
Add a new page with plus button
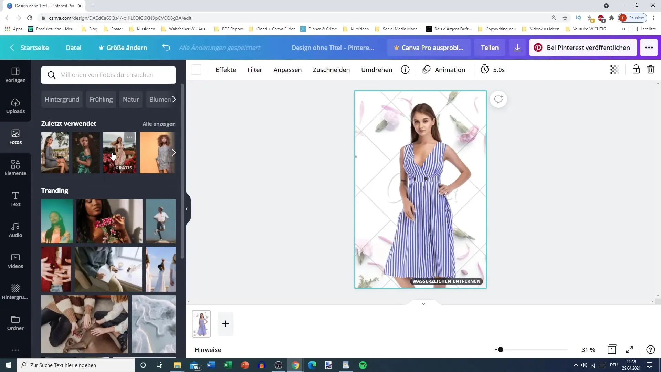pos(225,324)
